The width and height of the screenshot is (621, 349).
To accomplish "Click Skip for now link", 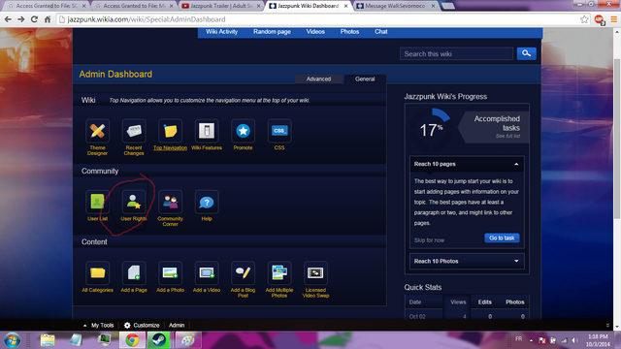I will point(429,240).
